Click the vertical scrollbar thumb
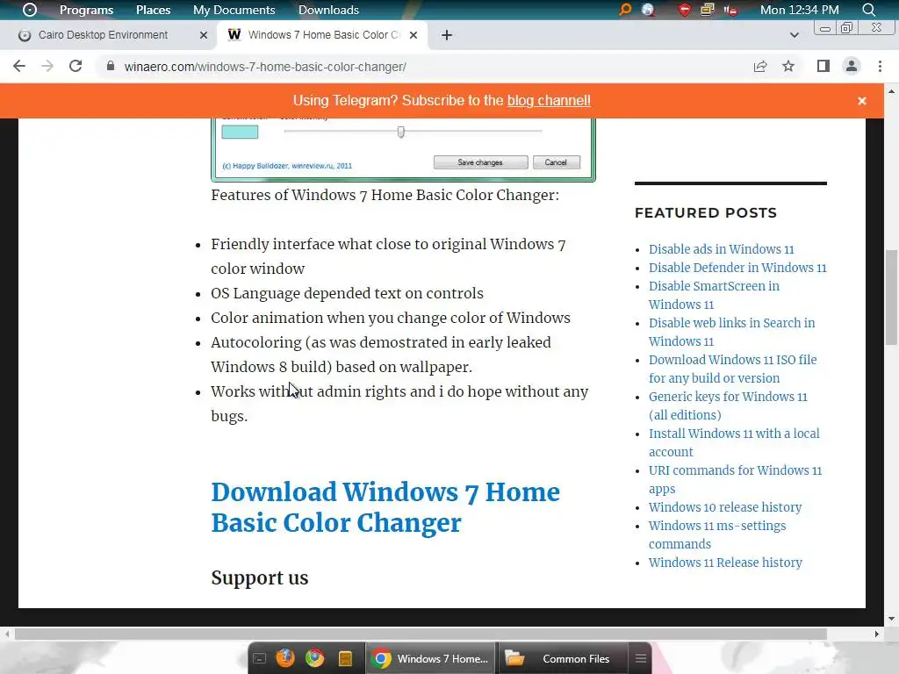 click(x=891, y=297)
